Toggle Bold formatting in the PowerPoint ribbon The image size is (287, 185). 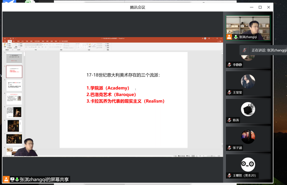click(26, 47)
